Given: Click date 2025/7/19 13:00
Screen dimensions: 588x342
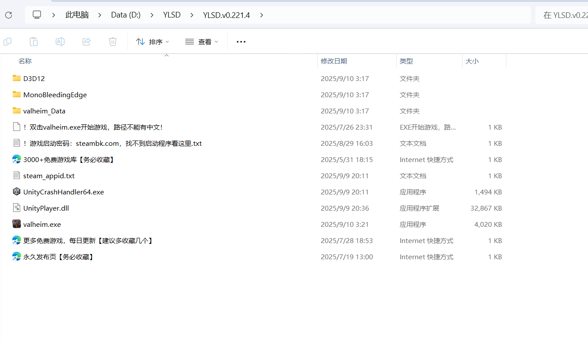Looking at the screenshot, I should 347,257.
